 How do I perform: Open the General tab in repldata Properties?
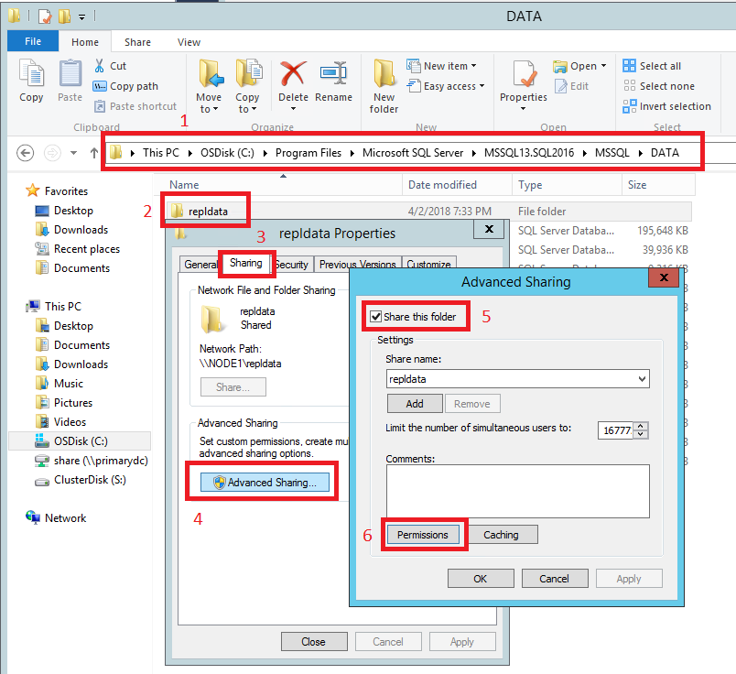199,265
